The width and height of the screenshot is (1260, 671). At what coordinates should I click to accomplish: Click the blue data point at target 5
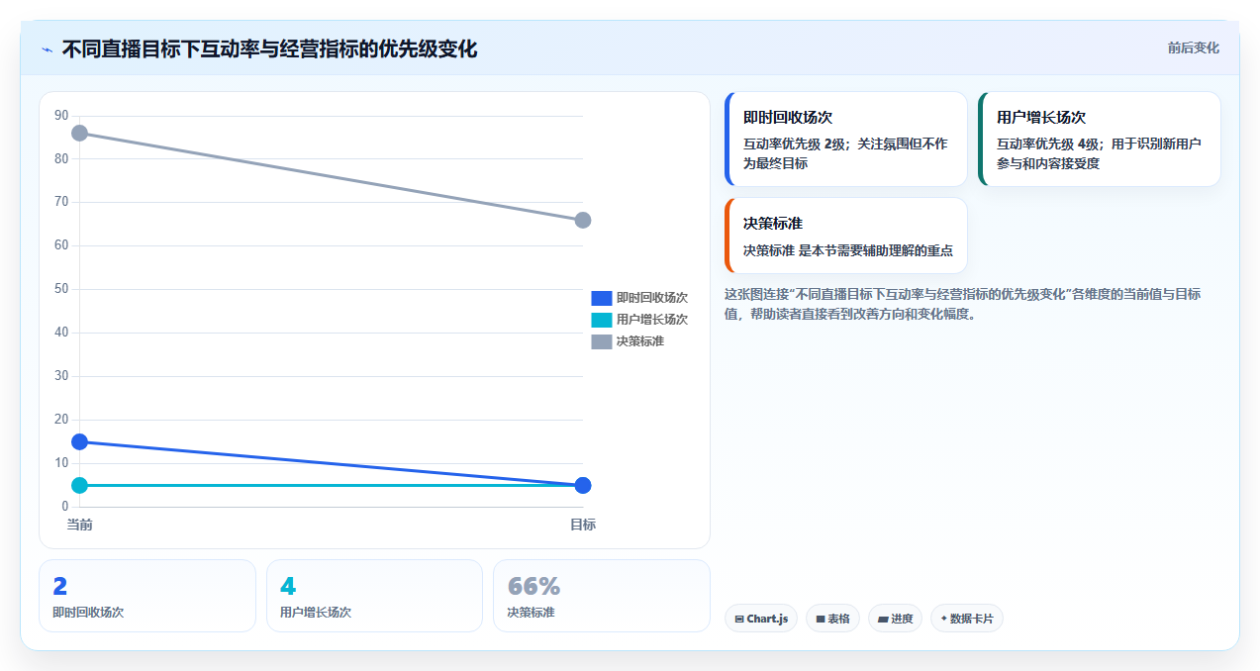pos(583,485)
